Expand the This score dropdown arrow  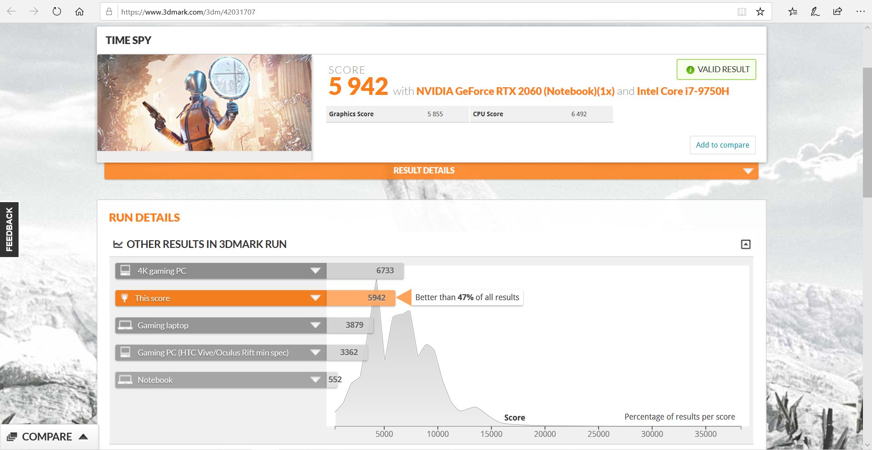(315, 298)
